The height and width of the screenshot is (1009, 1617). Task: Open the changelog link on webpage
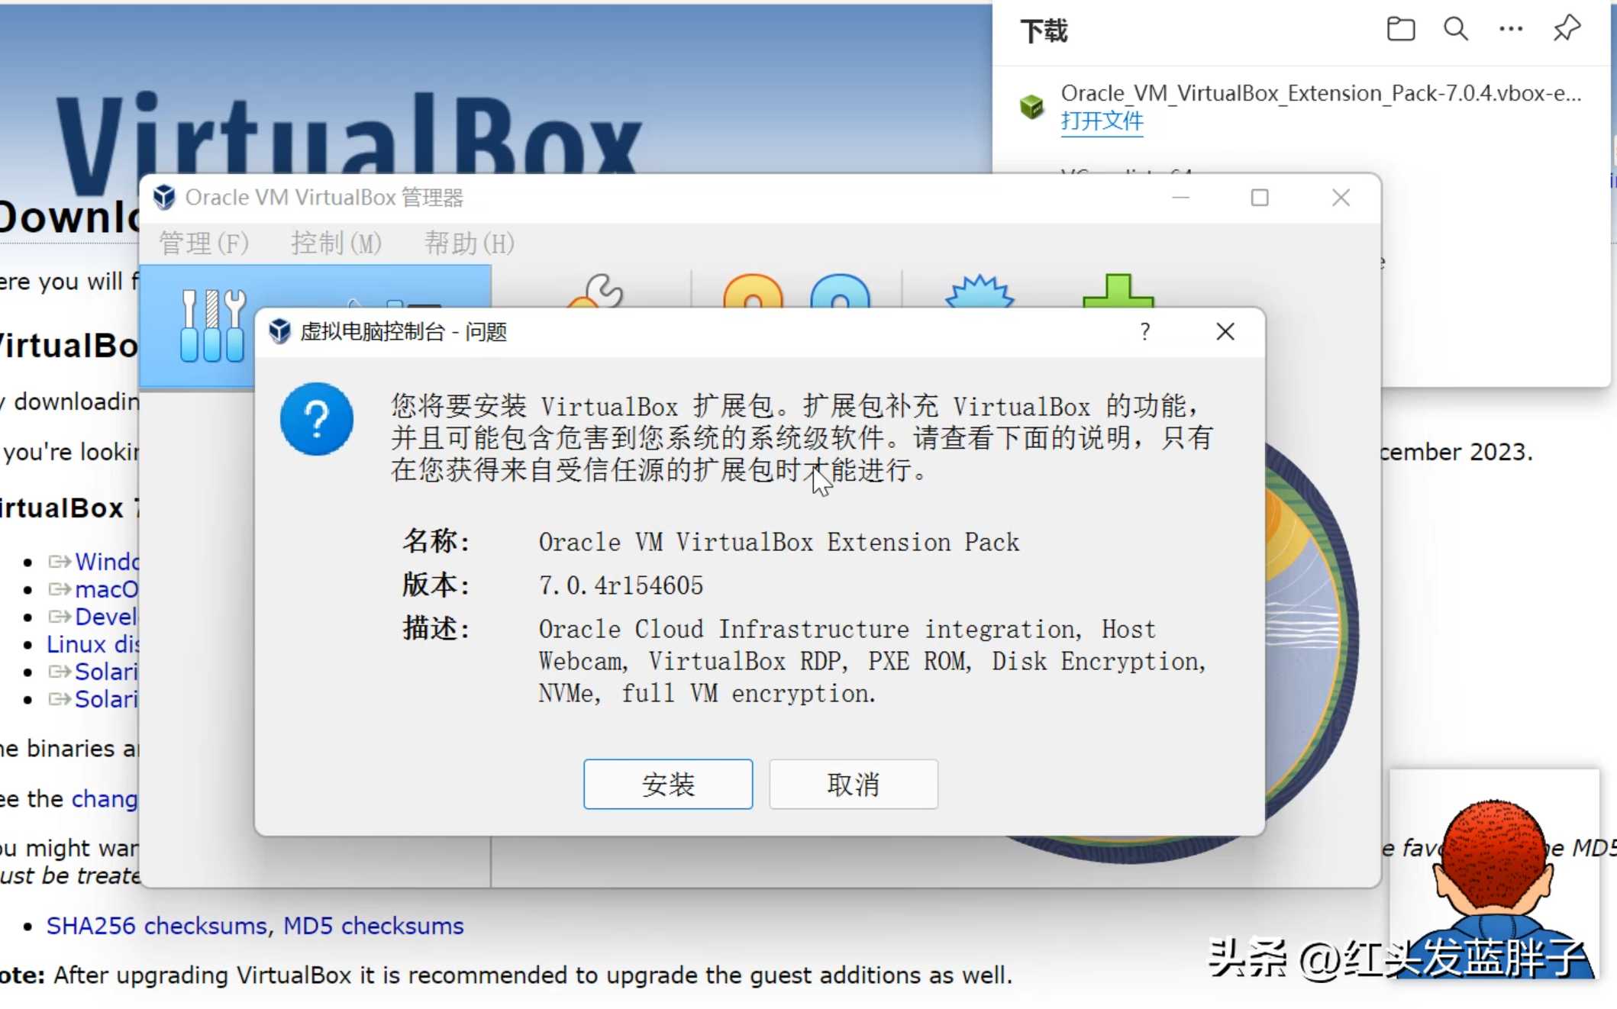105,799
